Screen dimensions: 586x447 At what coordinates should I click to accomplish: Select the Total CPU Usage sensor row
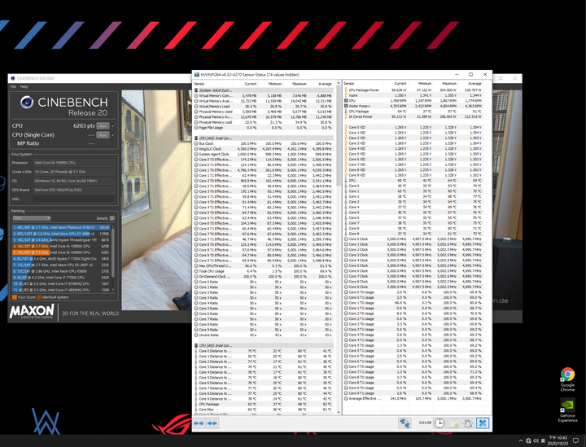click(x=264, y=271)
